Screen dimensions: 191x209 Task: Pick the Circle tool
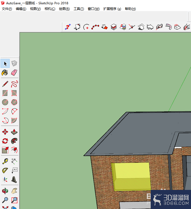tap(5, 102)
